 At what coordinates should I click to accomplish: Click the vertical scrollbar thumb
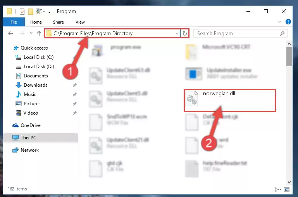click(289, 57)
